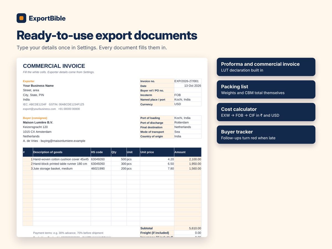Click quantity cell showing 300

tap(119, 164)
